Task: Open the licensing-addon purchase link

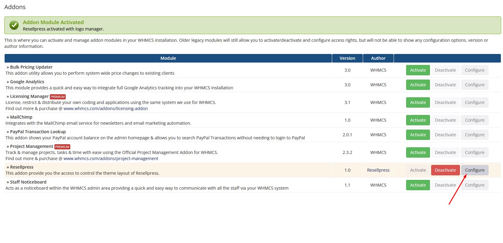Action: (x=105, y=109)
